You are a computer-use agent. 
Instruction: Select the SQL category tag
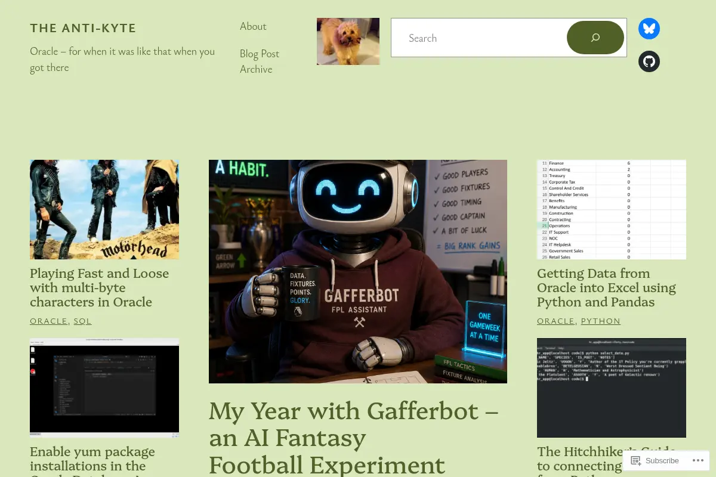pyautogui.click(x=82, y=321)
